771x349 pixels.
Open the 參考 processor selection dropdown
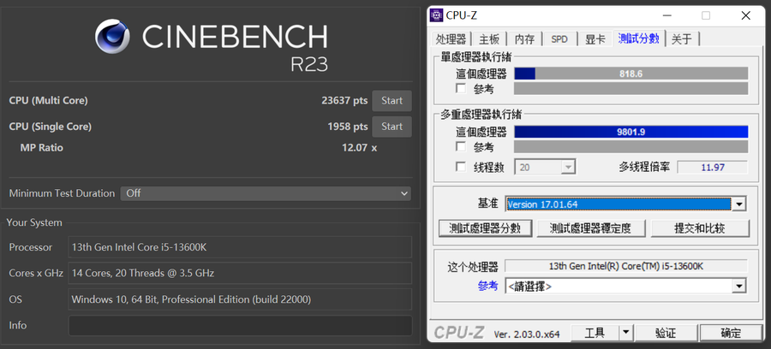pos(739,286)
